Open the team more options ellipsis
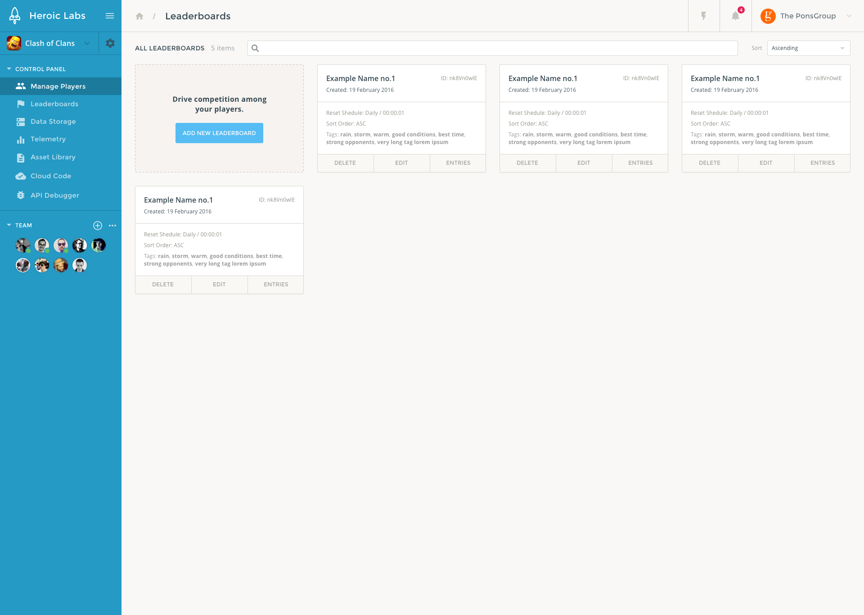Image resolution: width=864 pixels, height=615 pixels. pos(112,226)
